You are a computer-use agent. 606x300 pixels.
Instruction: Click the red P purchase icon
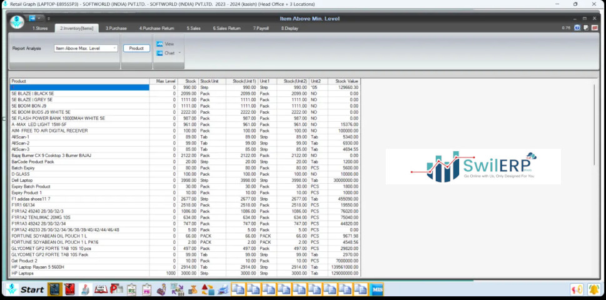[116, 289]
